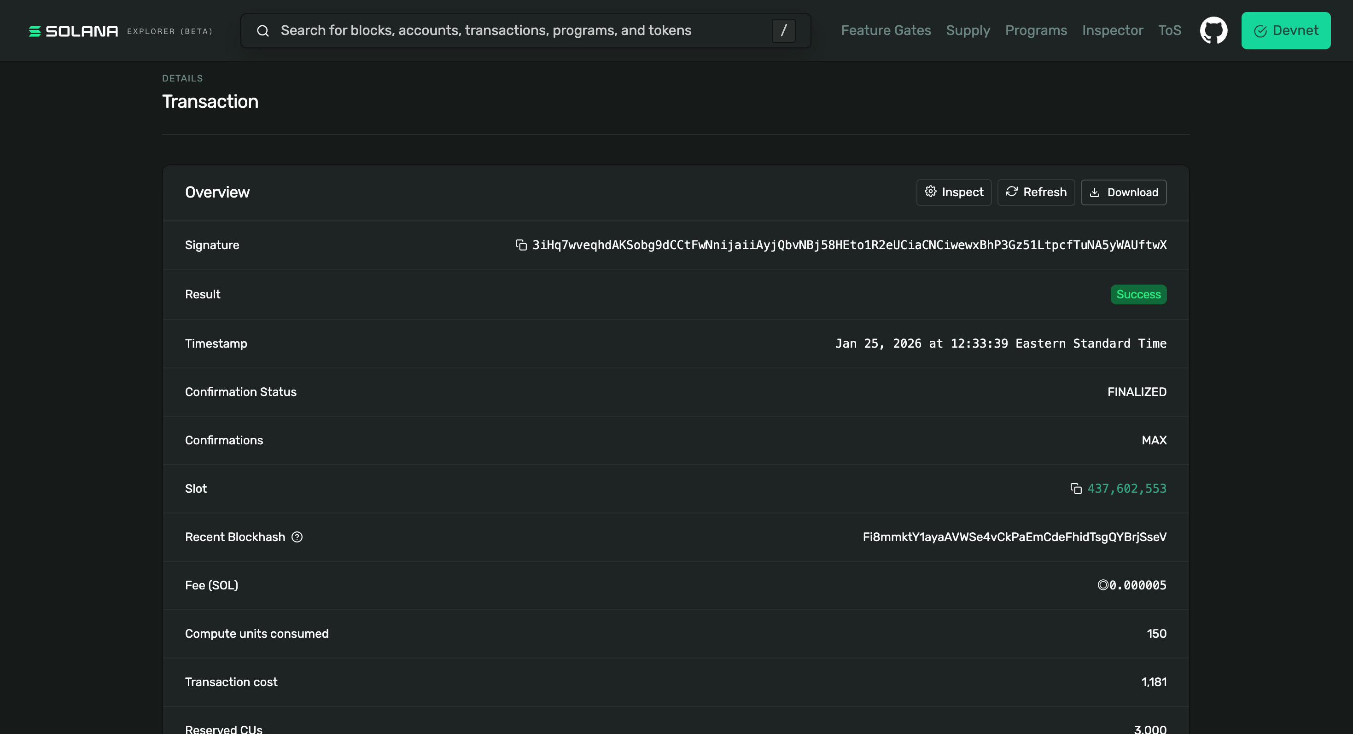The image size is (1353, 734).
Task: Click the Solana logo in the header
Action: 74,31
